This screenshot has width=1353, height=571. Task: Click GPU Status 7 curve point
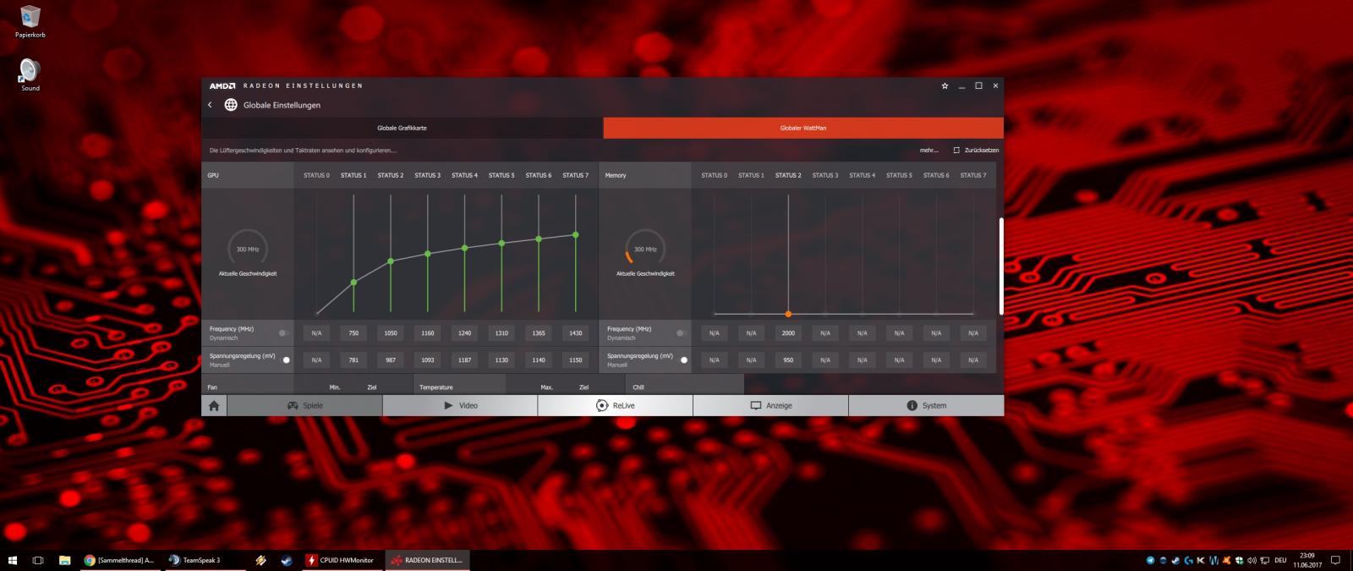coord(576,234)
